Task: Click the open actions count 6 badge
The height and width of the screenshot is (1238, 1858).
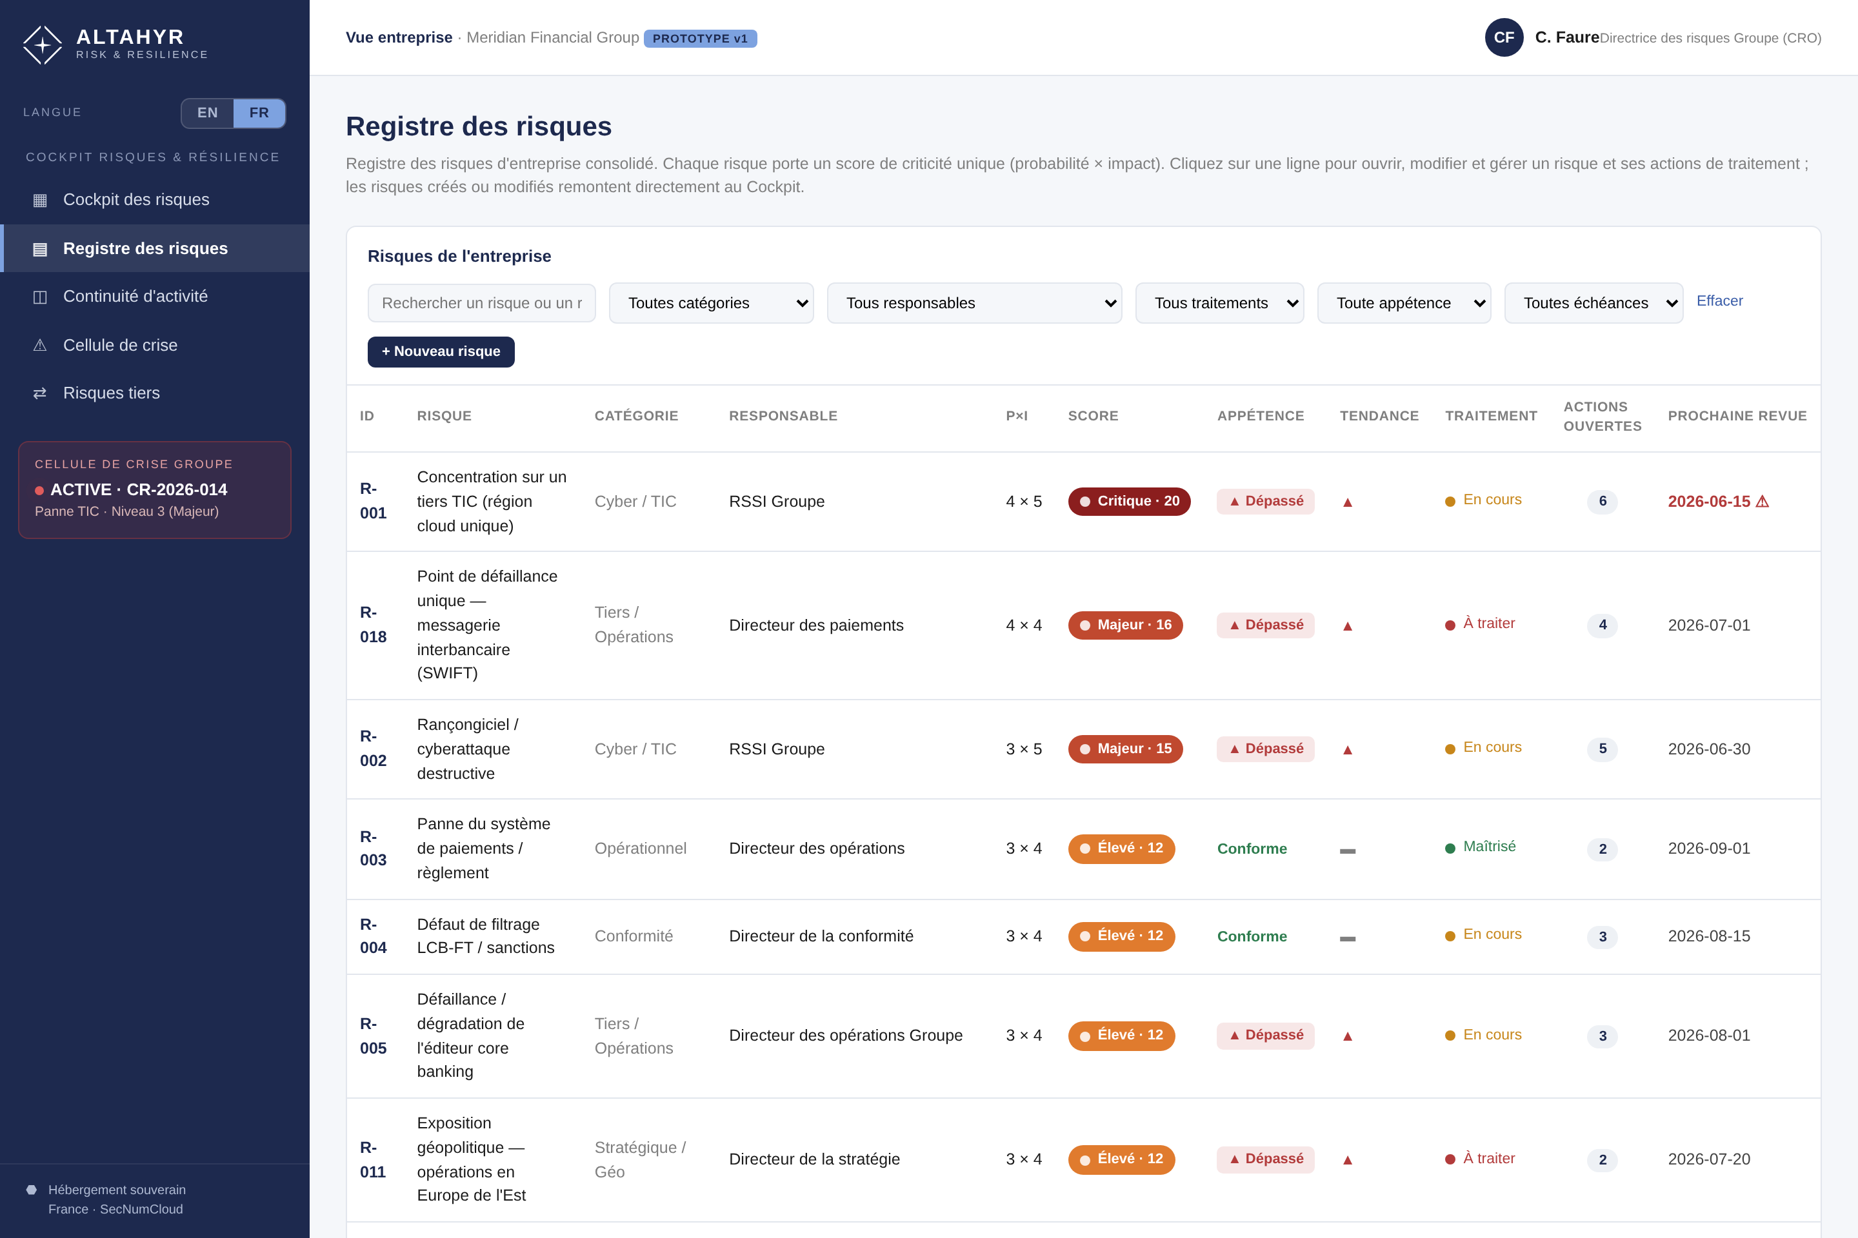Action: click(1602, 502)
